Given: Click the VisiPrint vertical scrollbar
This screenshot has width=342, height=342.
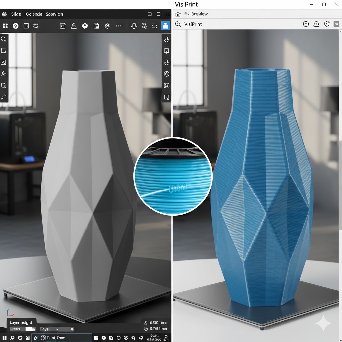Looking at the screenshot, I should coord(340,184).
